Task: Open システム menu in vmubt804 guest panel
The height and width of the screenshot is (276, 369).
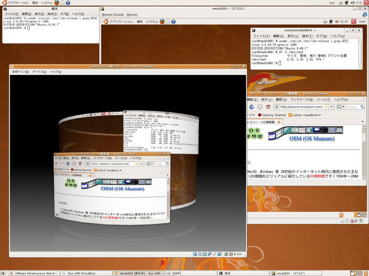Action: [x=152, y=22]
